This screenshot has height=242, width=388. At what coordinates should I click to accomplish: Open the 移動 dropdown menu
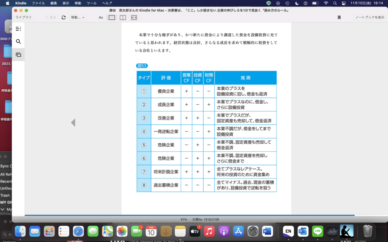coord(78,17)
